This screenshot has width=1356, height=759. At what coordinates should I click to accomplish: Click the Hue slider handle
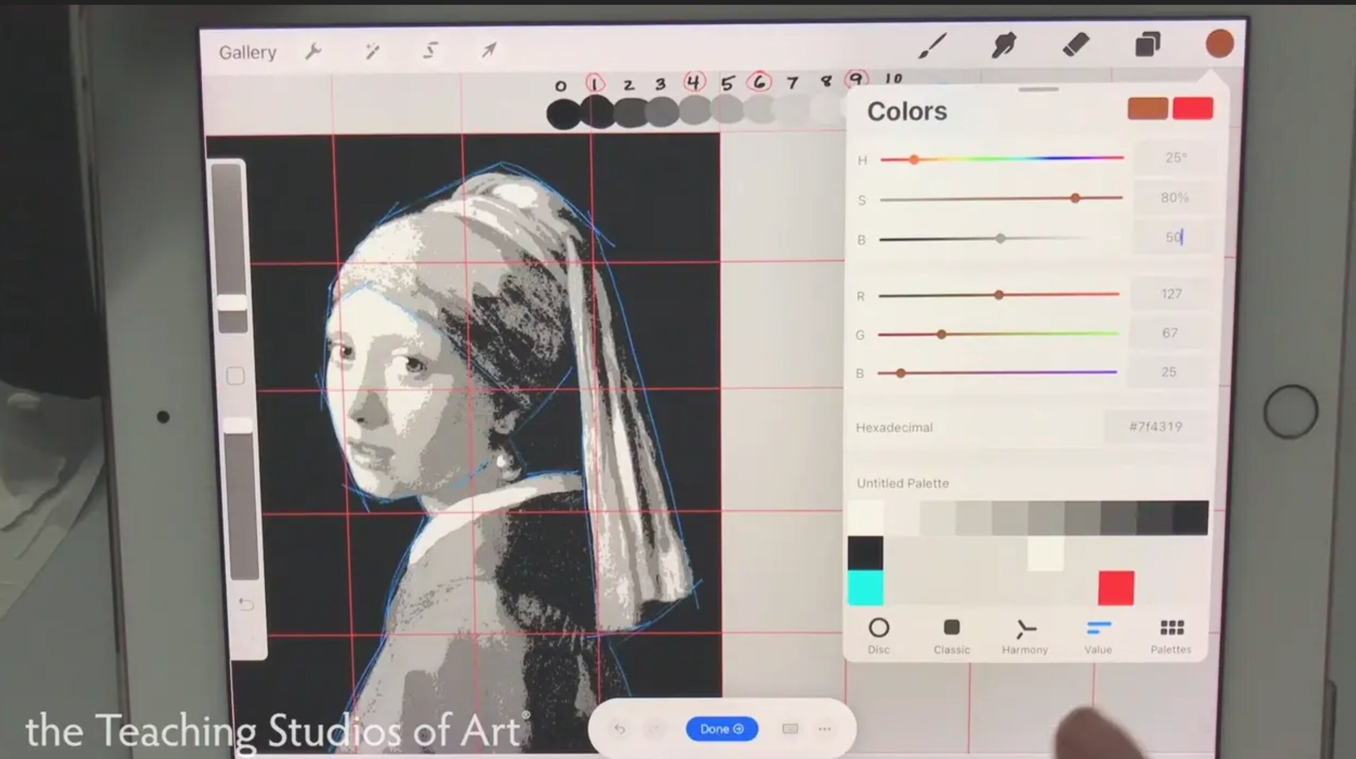pos(914,159)
